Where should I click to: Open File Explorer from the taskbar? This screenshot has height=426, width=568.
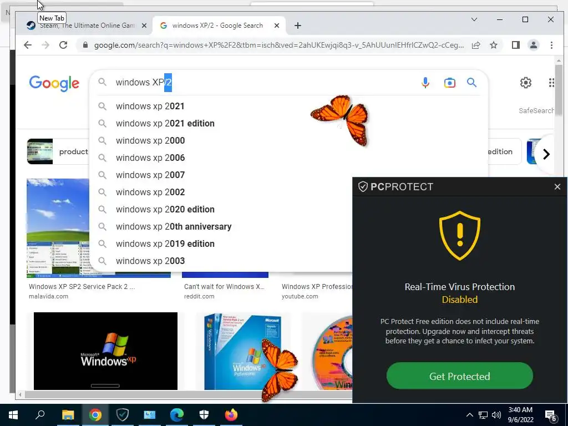pos(68,415)
